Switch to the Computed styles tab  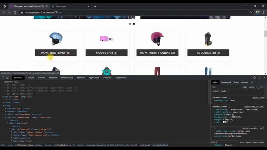click(226, 82)
